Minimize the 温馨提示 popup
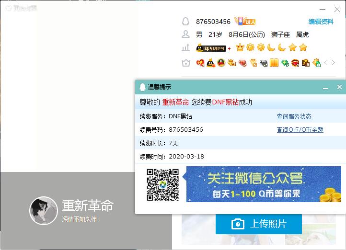The height and width of the screenshot is (250, 346). point(325,88)
